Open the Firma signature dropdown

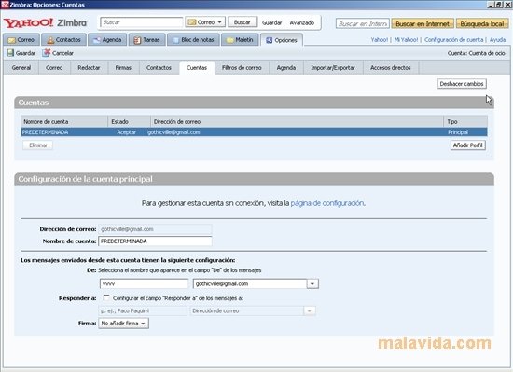[x=123, y=324]
